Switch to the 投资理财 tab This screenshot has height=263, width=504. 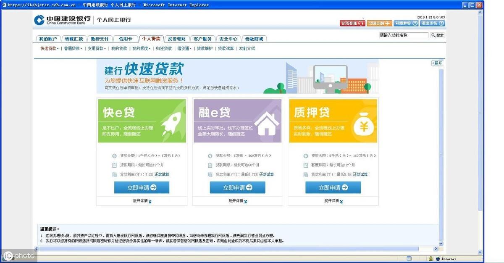[x=176, y=39]
